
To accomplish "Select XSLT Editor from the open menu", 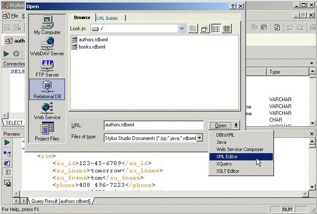I will 228,171.
